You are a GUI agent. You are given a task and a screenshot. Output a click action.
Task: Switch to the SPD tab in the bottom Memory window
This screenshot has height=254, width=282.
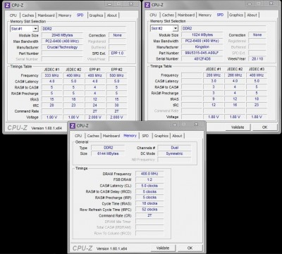click(x=145, y=136)
